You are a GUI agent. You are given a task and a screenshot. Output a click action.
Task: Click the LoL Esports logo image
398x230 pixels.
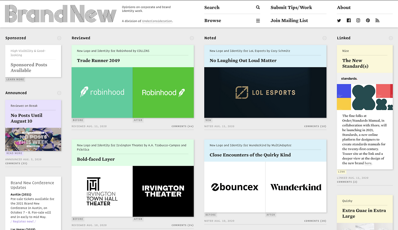[265, 93]
